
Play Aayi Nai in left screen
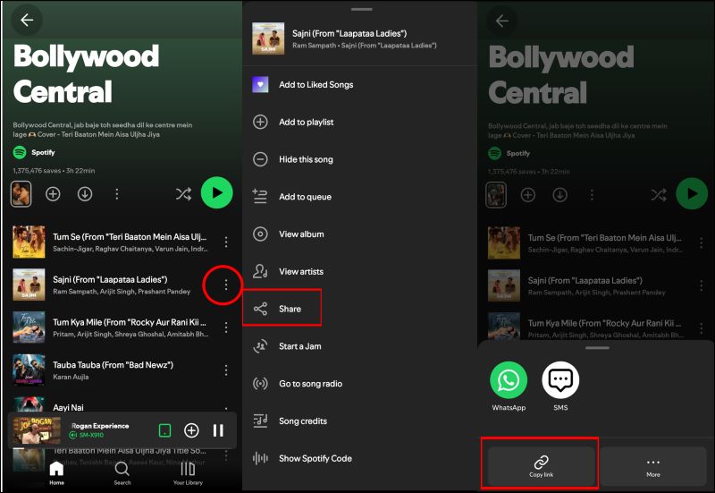(69, 408)
